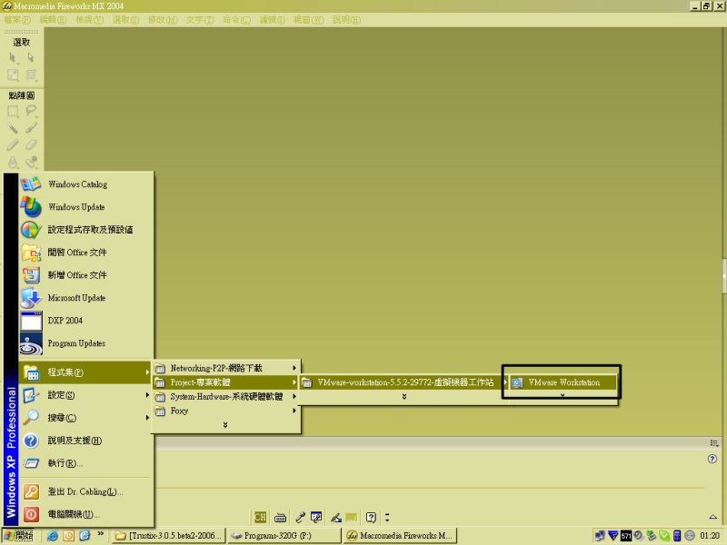
Task: Expand the property inspector with the triangle
Action: tap(713, 517)
